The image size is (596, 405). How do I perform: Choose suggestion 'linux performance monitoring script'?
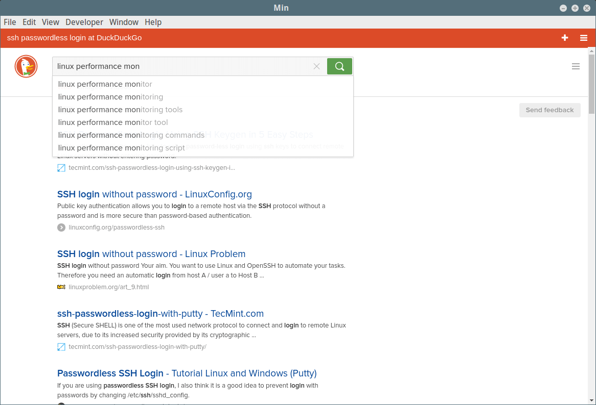tap(202, 147)
